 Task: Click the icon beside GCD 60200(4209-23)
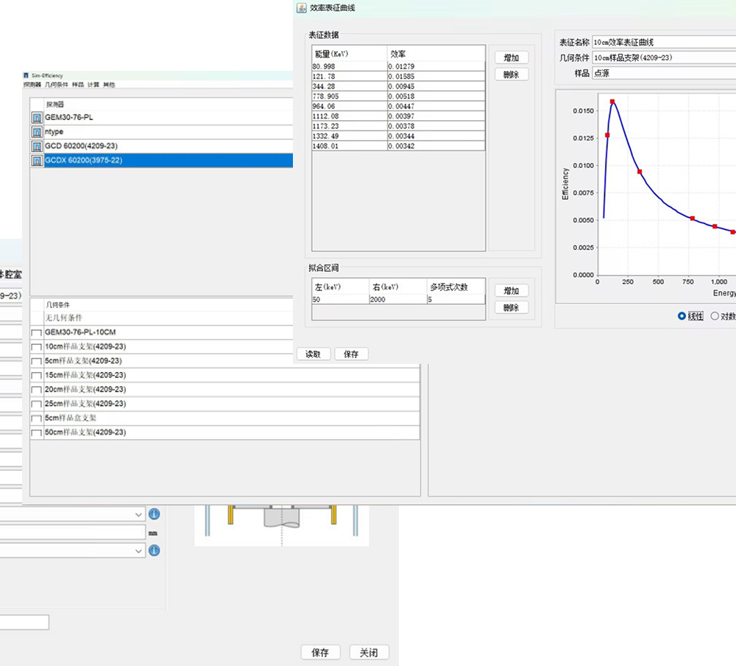[37, 146]
